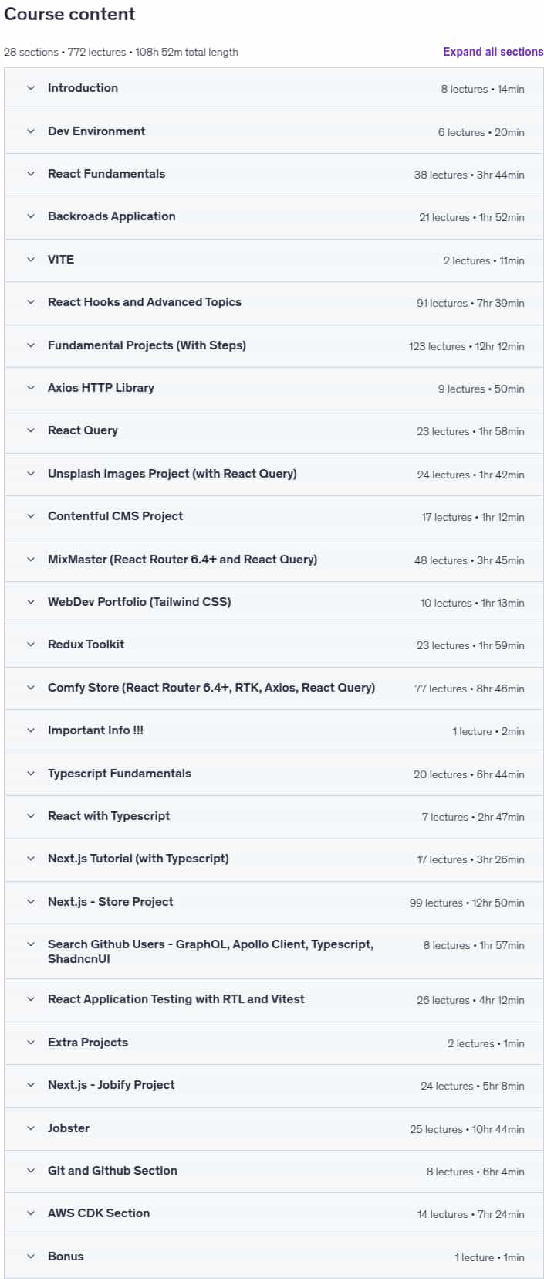Click the Expand all sections link
544x1279 pixels.
(x=493, y=52)
